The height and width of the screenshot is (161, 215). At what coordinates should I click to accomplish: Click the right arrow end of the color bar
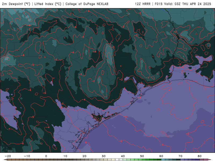209,160
